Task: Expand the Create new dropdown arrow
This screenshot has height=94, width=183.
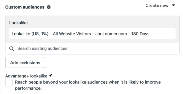Action: click(173, 5)
